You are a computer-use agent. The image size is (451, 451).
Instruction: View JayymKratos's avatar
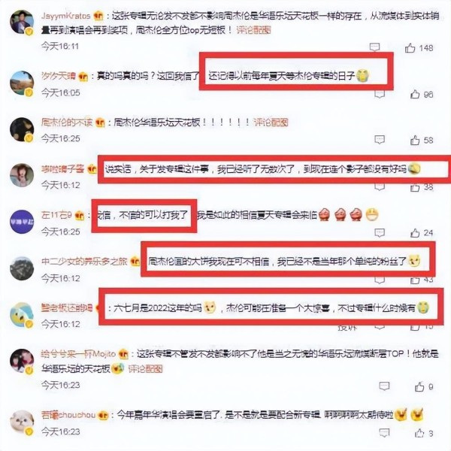22,22
